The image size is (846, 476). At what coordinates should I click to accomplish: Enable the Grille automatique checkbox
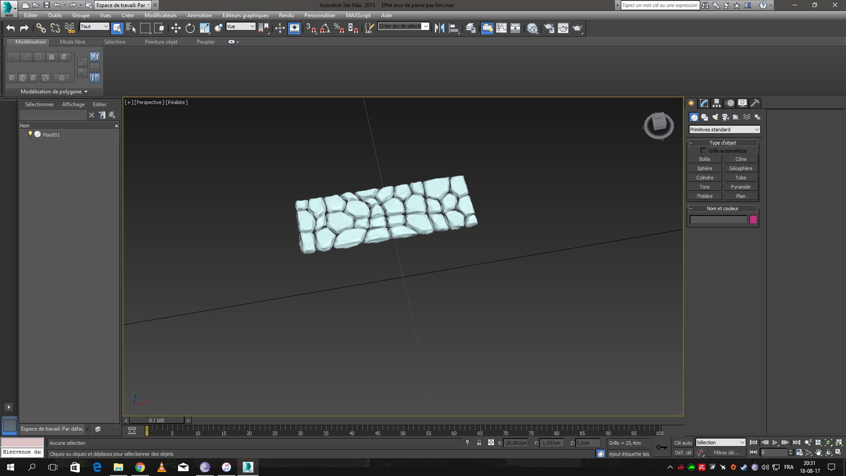[703, 151]
